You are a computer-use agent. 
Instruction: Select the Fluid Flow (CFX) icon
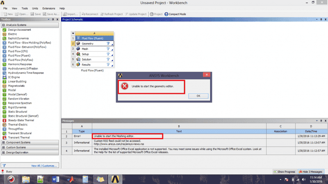(5, 52)
